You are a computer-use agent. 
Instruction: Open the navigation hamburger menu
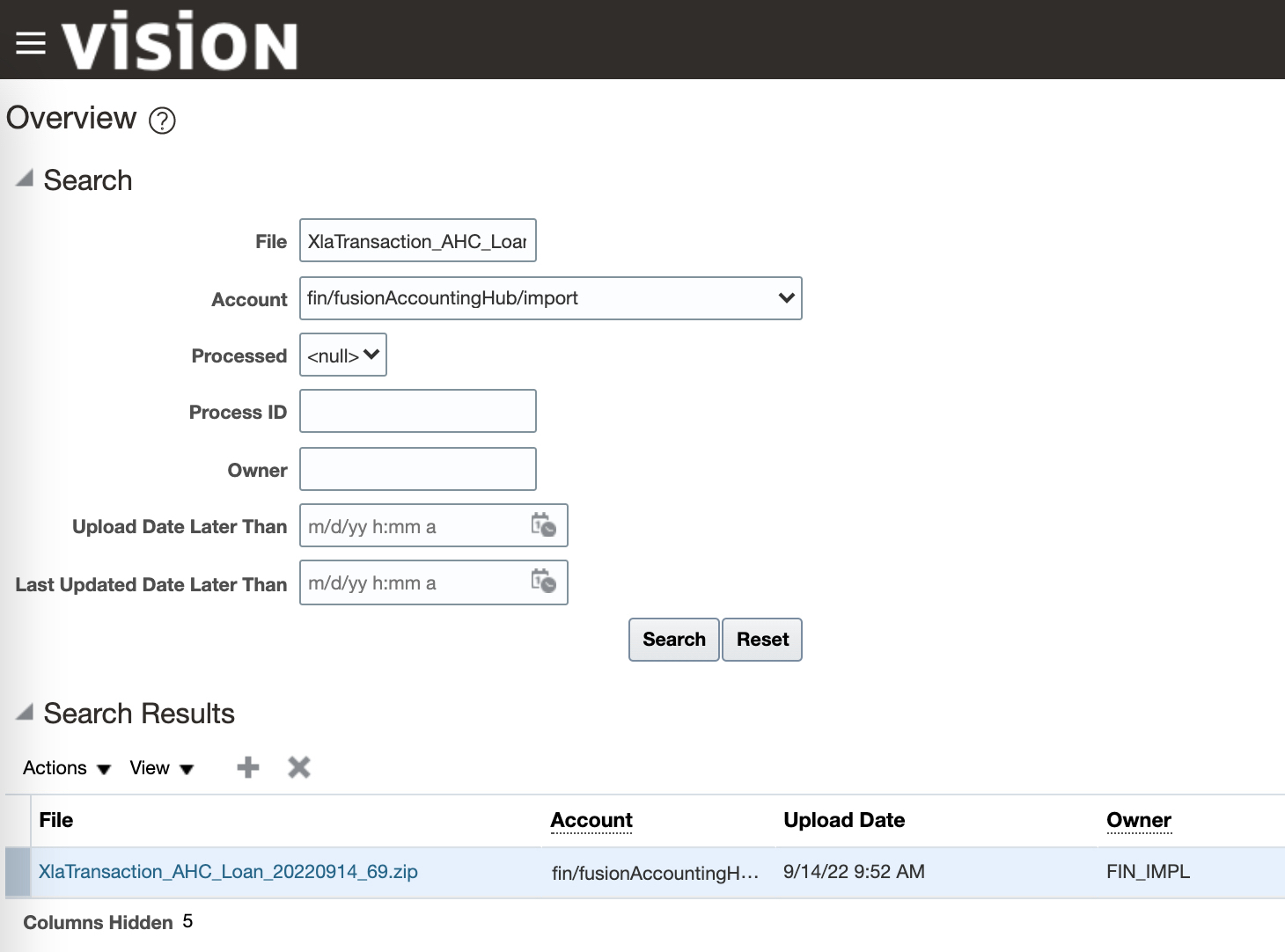pos(30,41)
